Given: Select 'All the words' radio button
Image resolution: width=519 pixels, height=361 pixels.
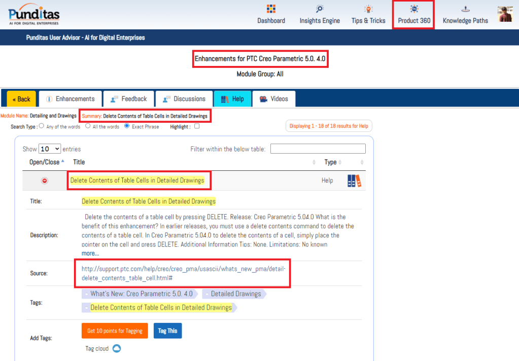Looking at the screenshot, I should click(x=88, y=126).
